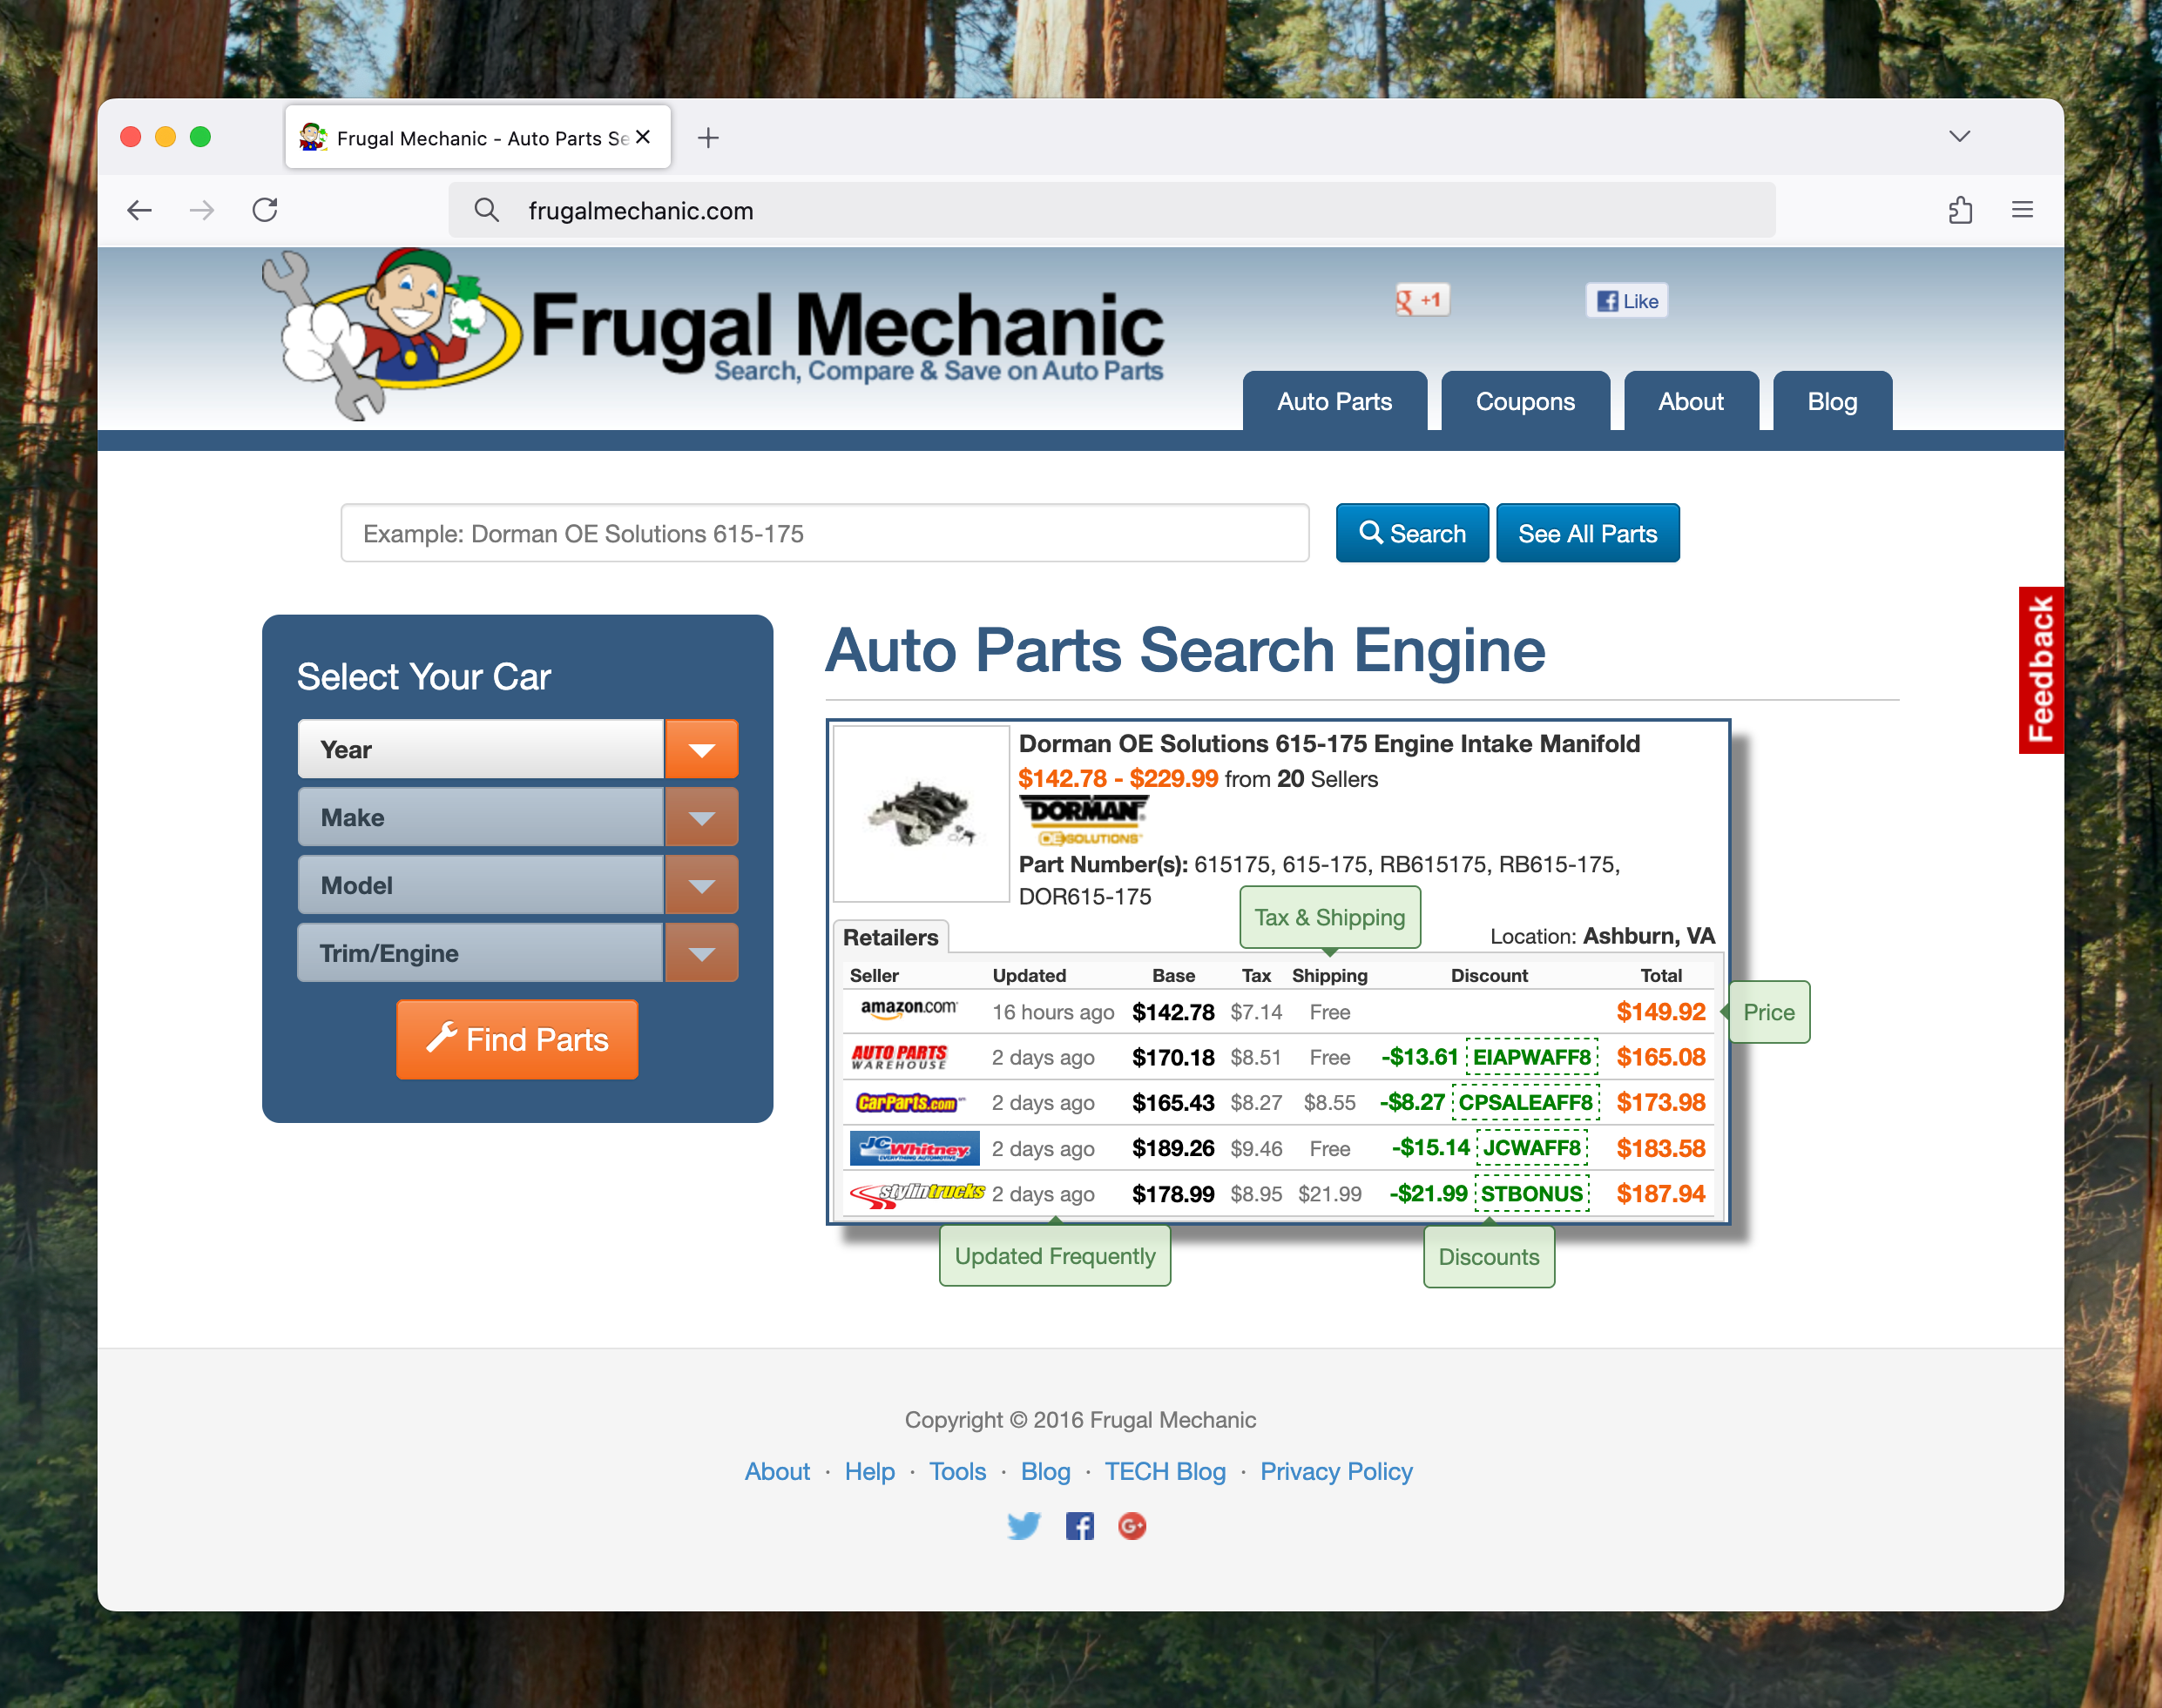Click the EIAPWAFF8 coupon code
This screenshot has width=2162, height=1708.
(x=1531, y=1057)
